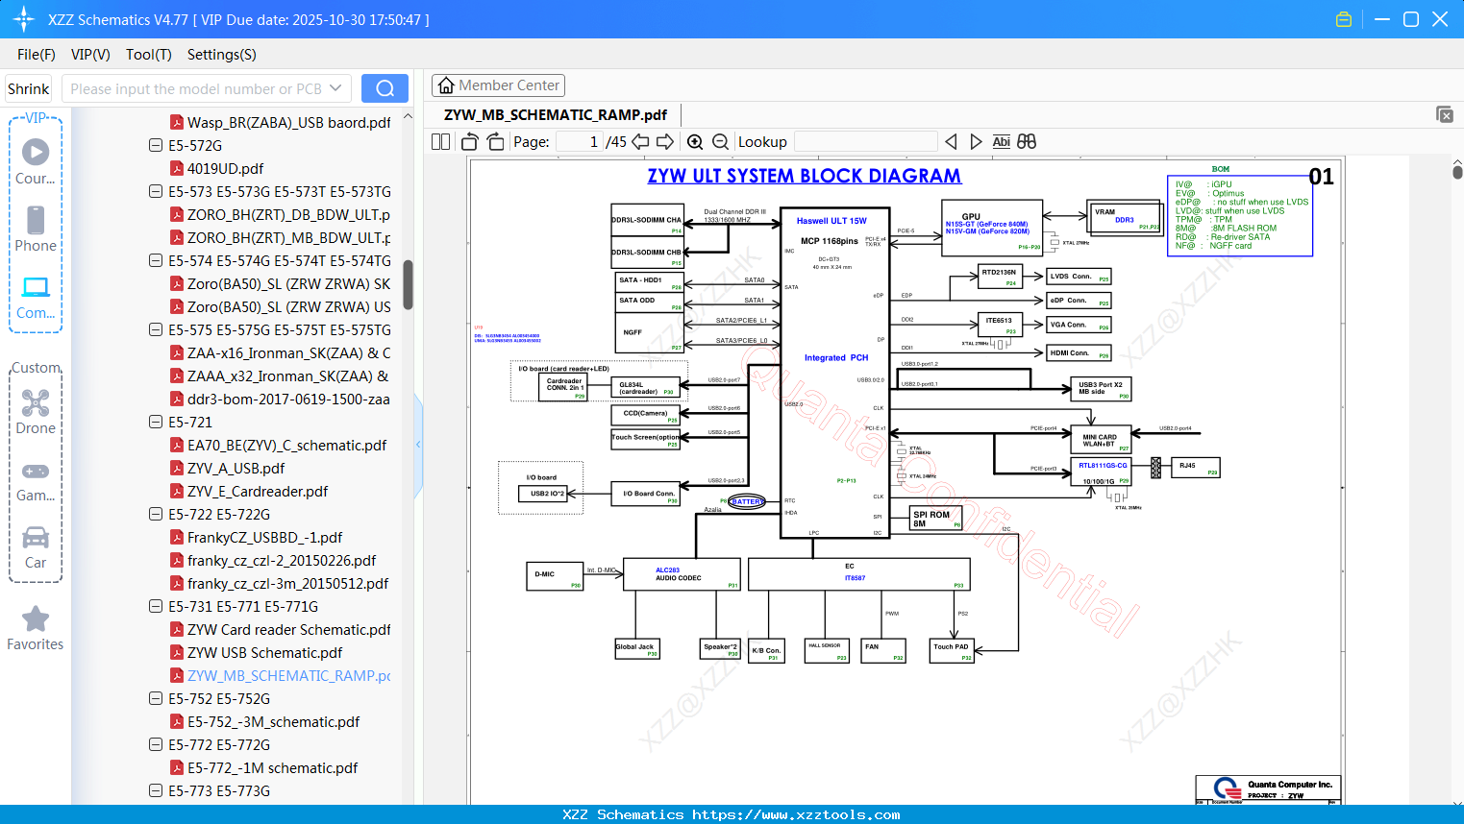The width and height of the screenshot is (1464, 824).
Task: Click the blue search button for models
Action: coord(385,88)
